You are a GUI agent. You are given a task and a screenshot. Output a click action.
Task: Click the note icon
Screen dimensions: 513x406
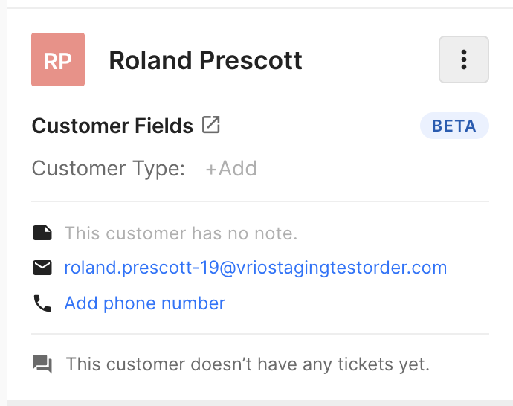42,233
